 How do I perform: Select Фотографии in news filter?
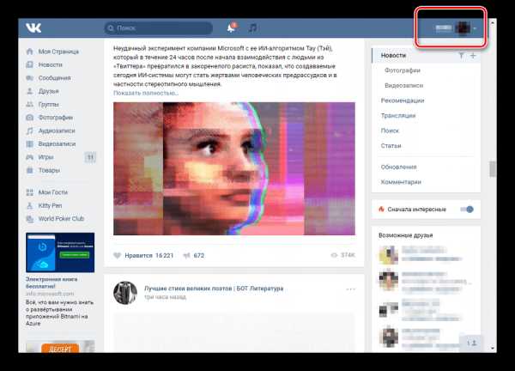coord(403,70)
